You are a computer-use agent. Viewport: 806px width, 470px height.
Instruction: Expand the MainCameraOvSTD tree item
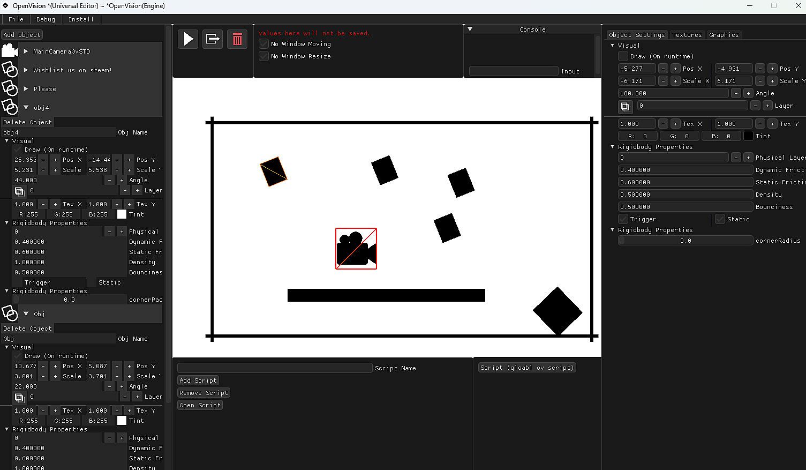point(26,51)
